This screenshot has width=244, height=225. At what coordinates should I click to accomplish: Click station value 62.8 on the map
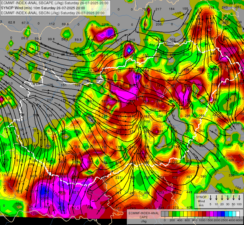[12, 22]
